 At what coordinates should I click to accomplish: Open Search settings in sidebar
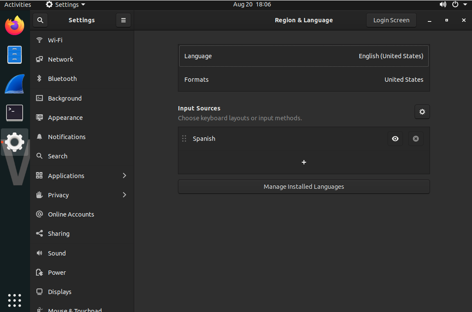82,156
